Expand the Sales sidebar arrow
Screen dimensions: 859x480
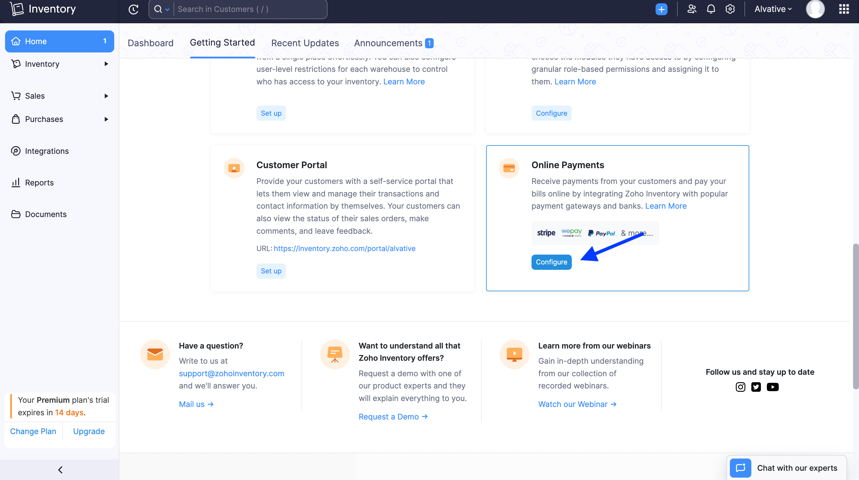coord(106,96)
